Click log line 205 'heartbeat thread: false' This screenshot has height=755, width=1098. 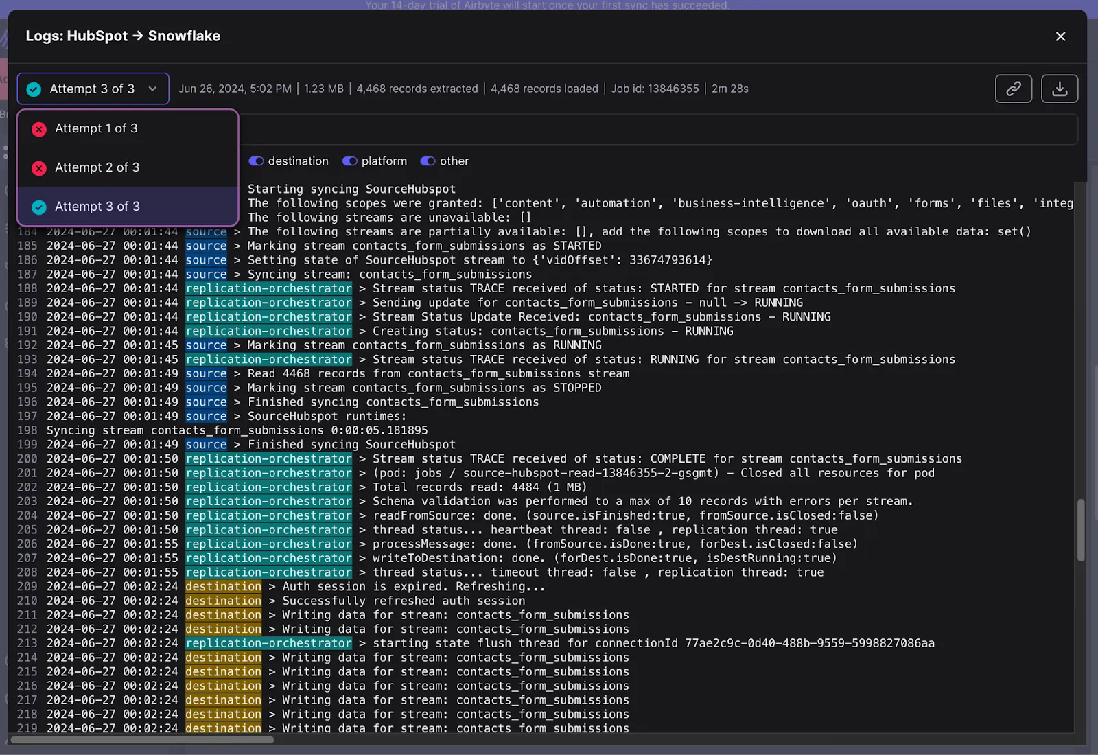428,530
